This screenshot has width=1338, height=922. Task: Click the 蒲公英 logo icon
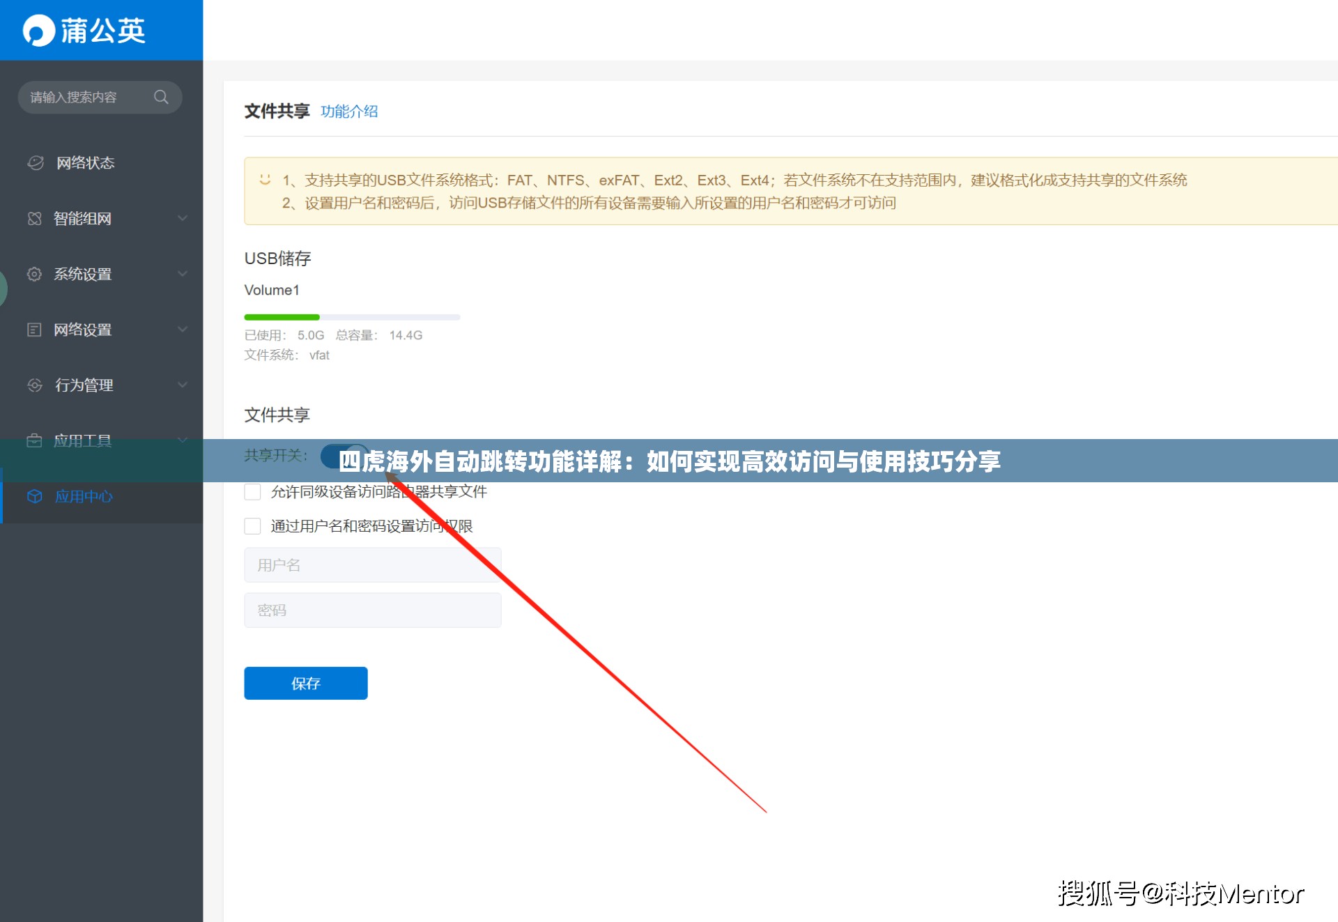tap(39, 30)
